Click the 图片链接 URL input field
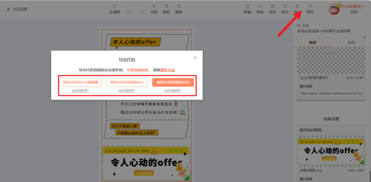This screenshot has width=371, height=182. [331, 93]
